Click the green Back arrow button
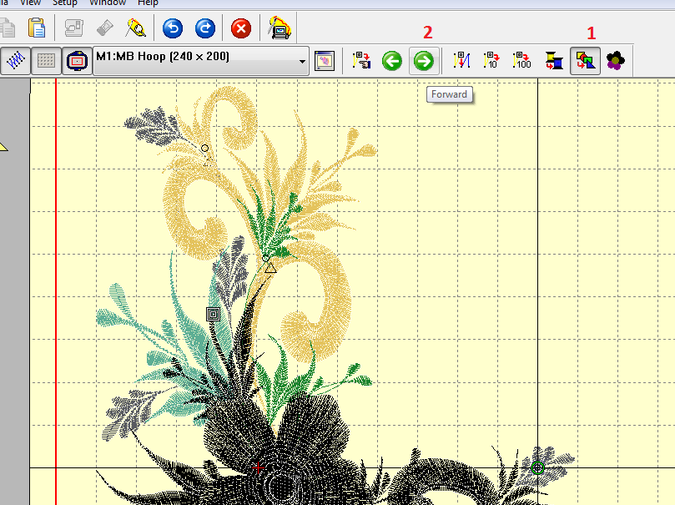 coord(391,61)
